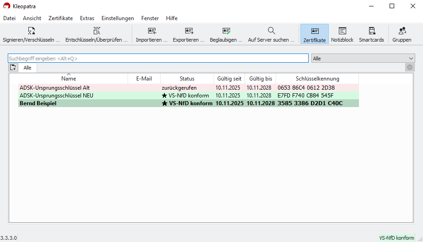
Task: Open the Notizblock view
Action: click(x=342, y=31)
